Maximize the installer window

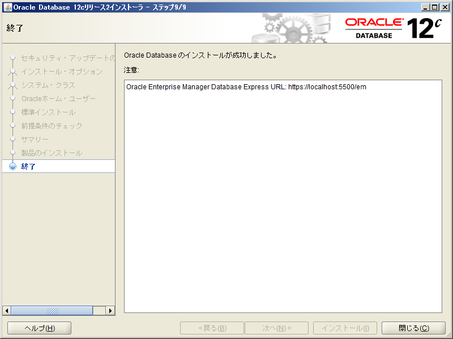point(435,7)
